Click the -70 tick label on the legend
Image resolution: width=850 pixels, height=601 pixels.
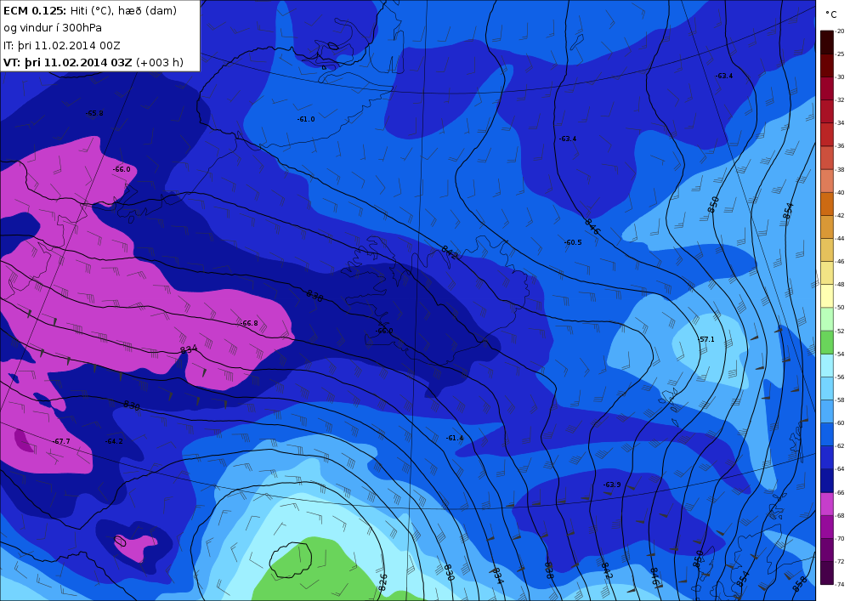pyautogui.click(x=841, y=538)
